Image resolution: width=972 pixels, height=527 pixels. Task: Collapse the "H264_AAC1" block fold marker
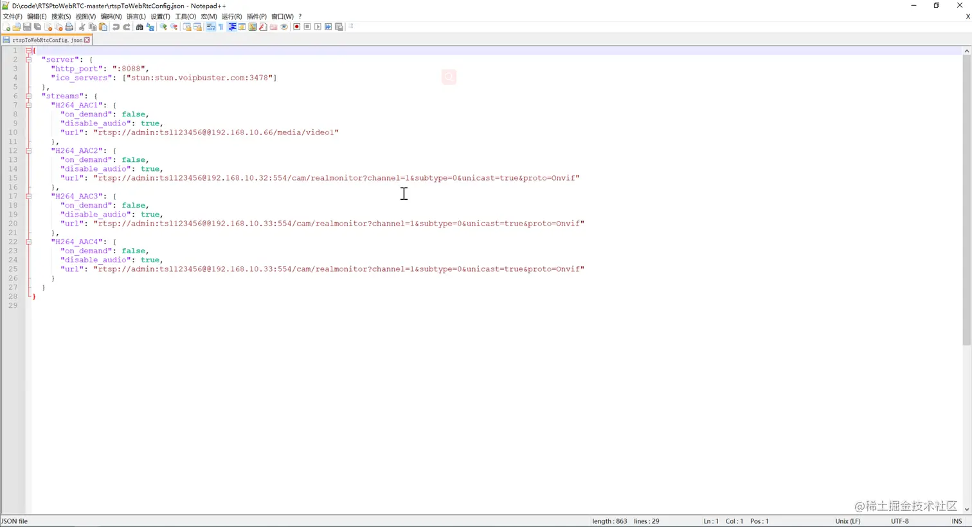tap(28, 105)
